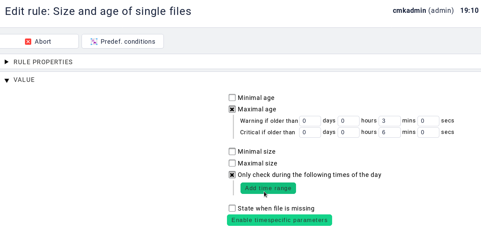Image resolution: width=481 pixels, height=230 pixels.
Task: Click the Predef. conditions icon
Action: (94, 42)
